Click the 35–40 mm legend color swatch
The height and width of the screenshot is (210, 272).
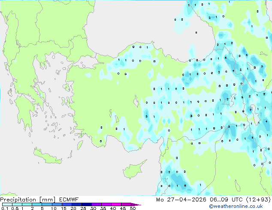coord(106,204)
